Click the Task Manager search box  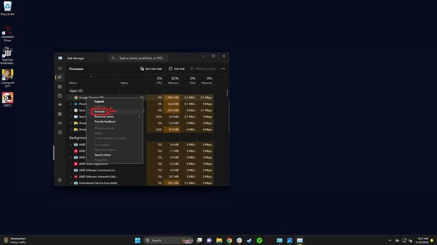140,58
